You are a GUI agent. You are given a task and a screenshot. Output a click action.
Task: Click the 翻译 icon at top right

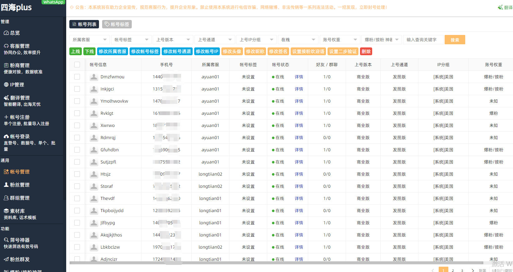click(500, 7)
